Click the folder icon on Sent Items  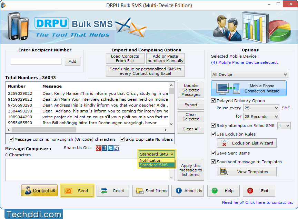click(x=140, y=191)
